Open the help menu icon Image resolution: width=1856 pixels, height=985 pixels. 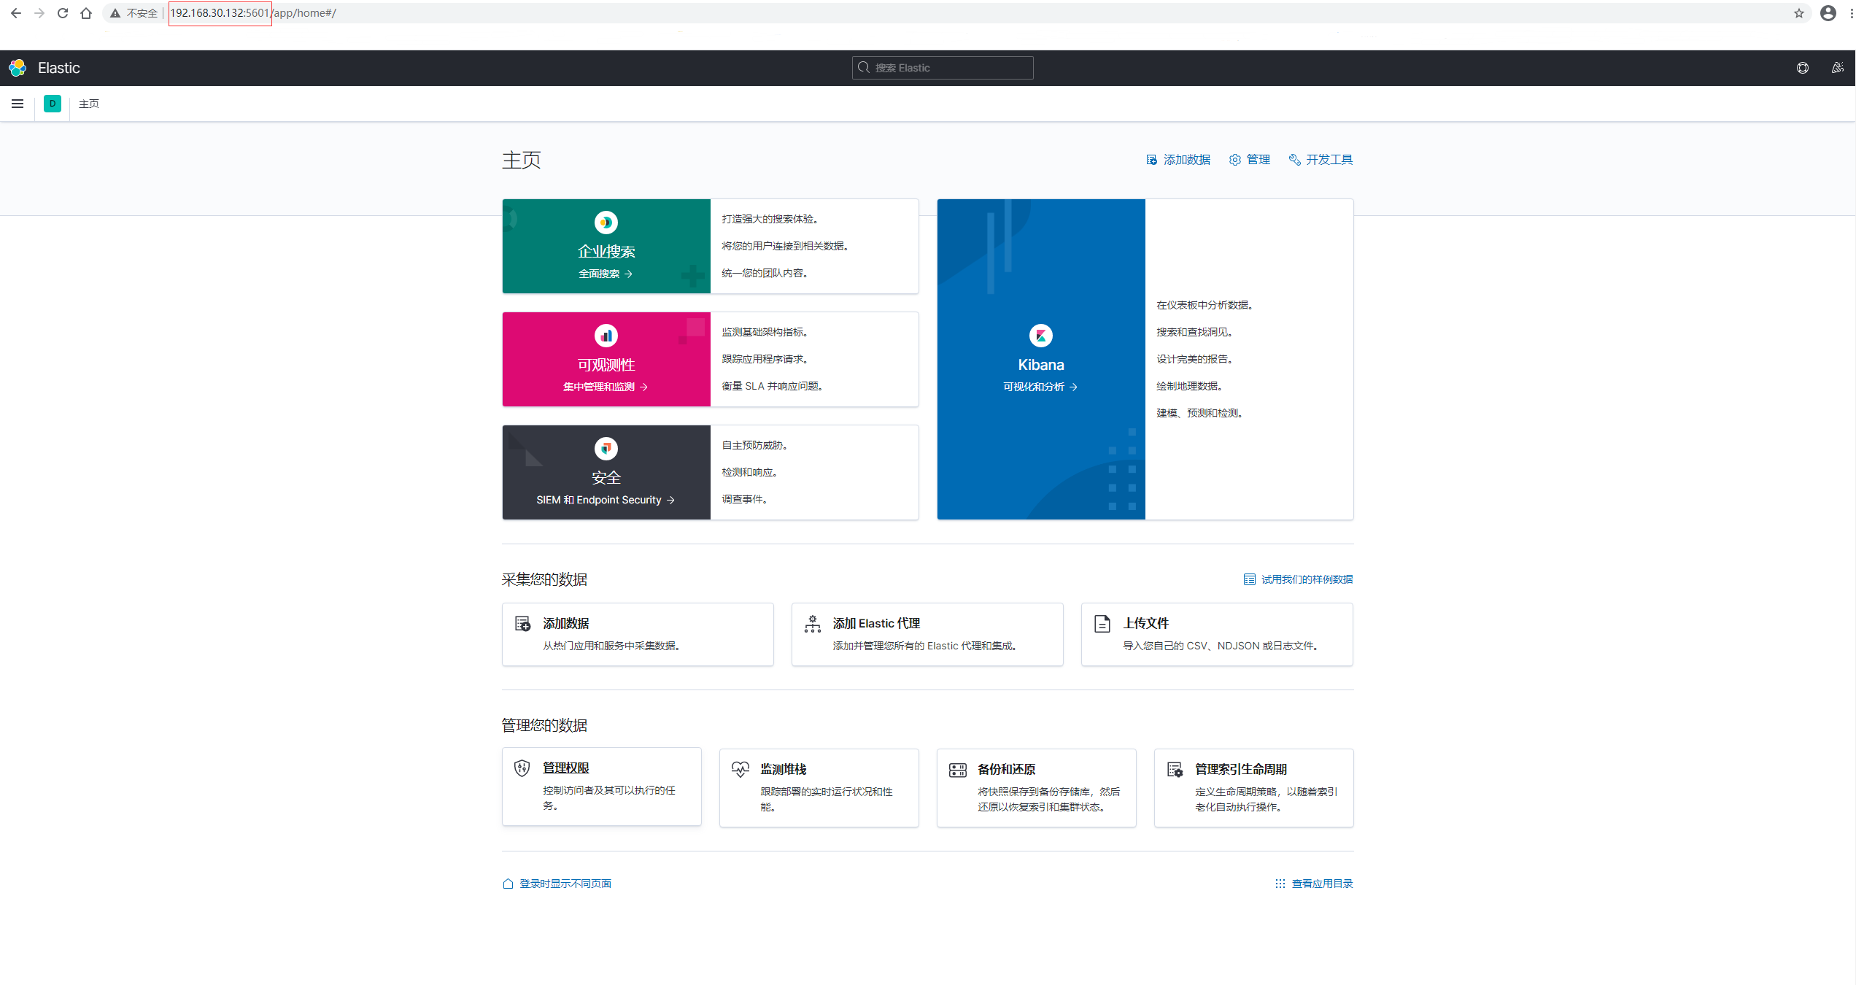click(x=1802, y=68)
